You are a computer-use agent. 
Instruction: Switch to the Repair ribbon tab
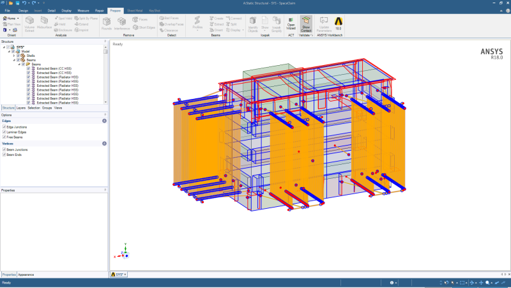coord(100,11)
